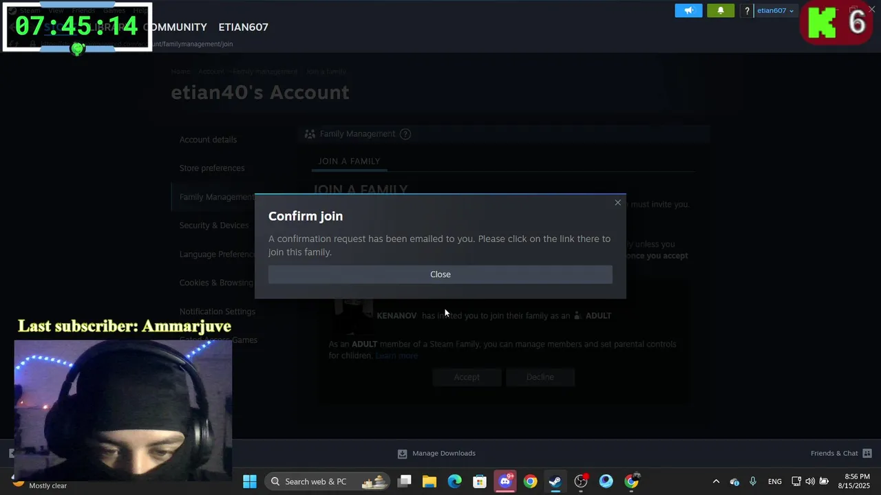881x495 pixels.
Task: Open OBS Studio taskbar icon
Action: click(x=581, y=481)
